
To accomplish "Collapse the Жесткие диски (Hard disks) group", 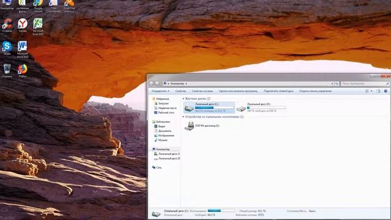I will pos(183,99).
